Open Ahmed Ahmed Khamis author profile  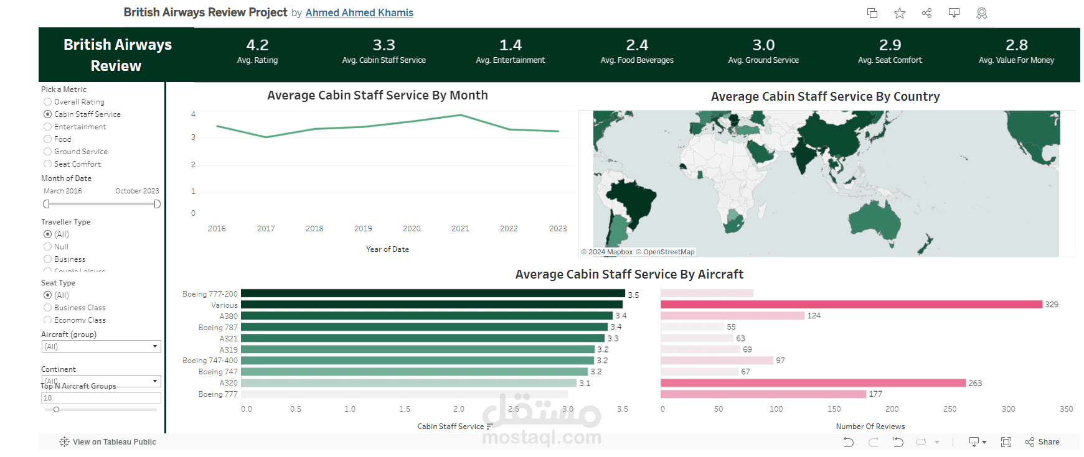[x=359, y=12]
